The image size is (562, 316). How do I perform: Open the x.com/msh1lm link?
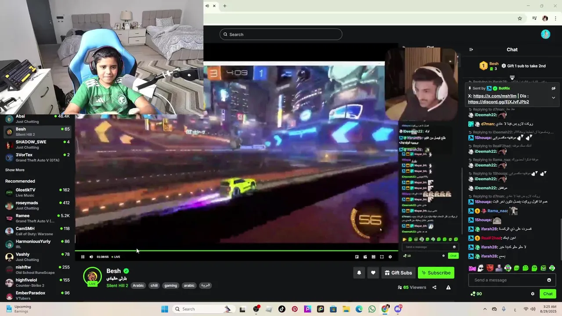[494, 96]
